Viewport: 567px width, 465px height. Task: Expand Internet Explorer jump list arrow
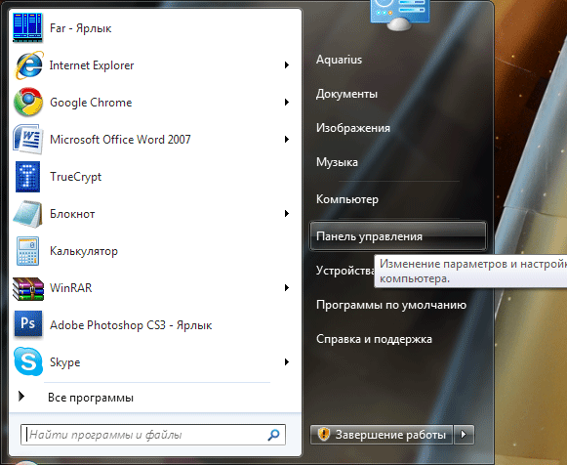[x=286, y=65]
